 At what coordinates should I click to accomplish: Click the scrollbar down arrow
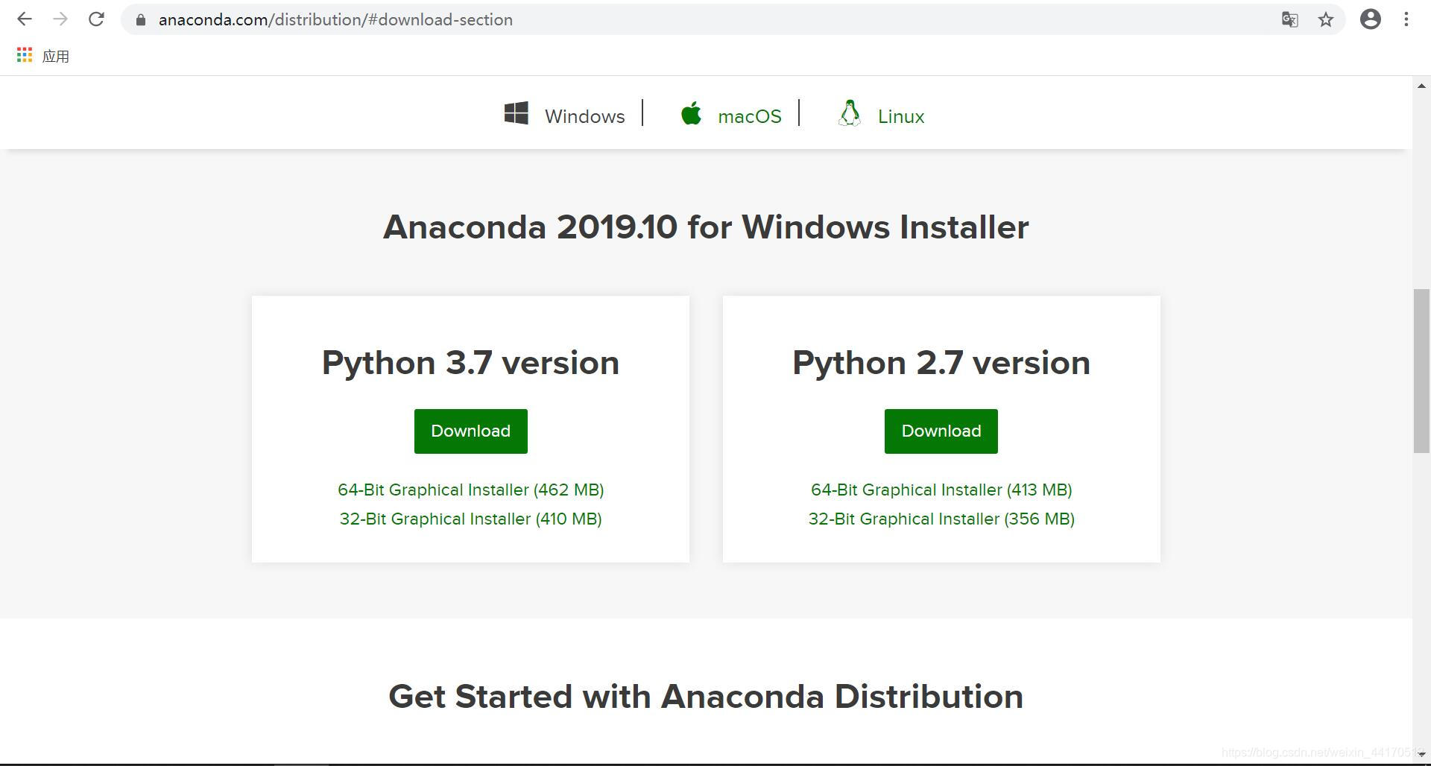(x=1421, y=754)
